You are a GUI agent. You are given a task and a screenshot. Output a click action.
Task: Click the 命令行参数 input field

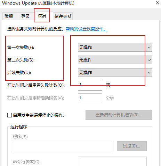[x=112, y=161]
